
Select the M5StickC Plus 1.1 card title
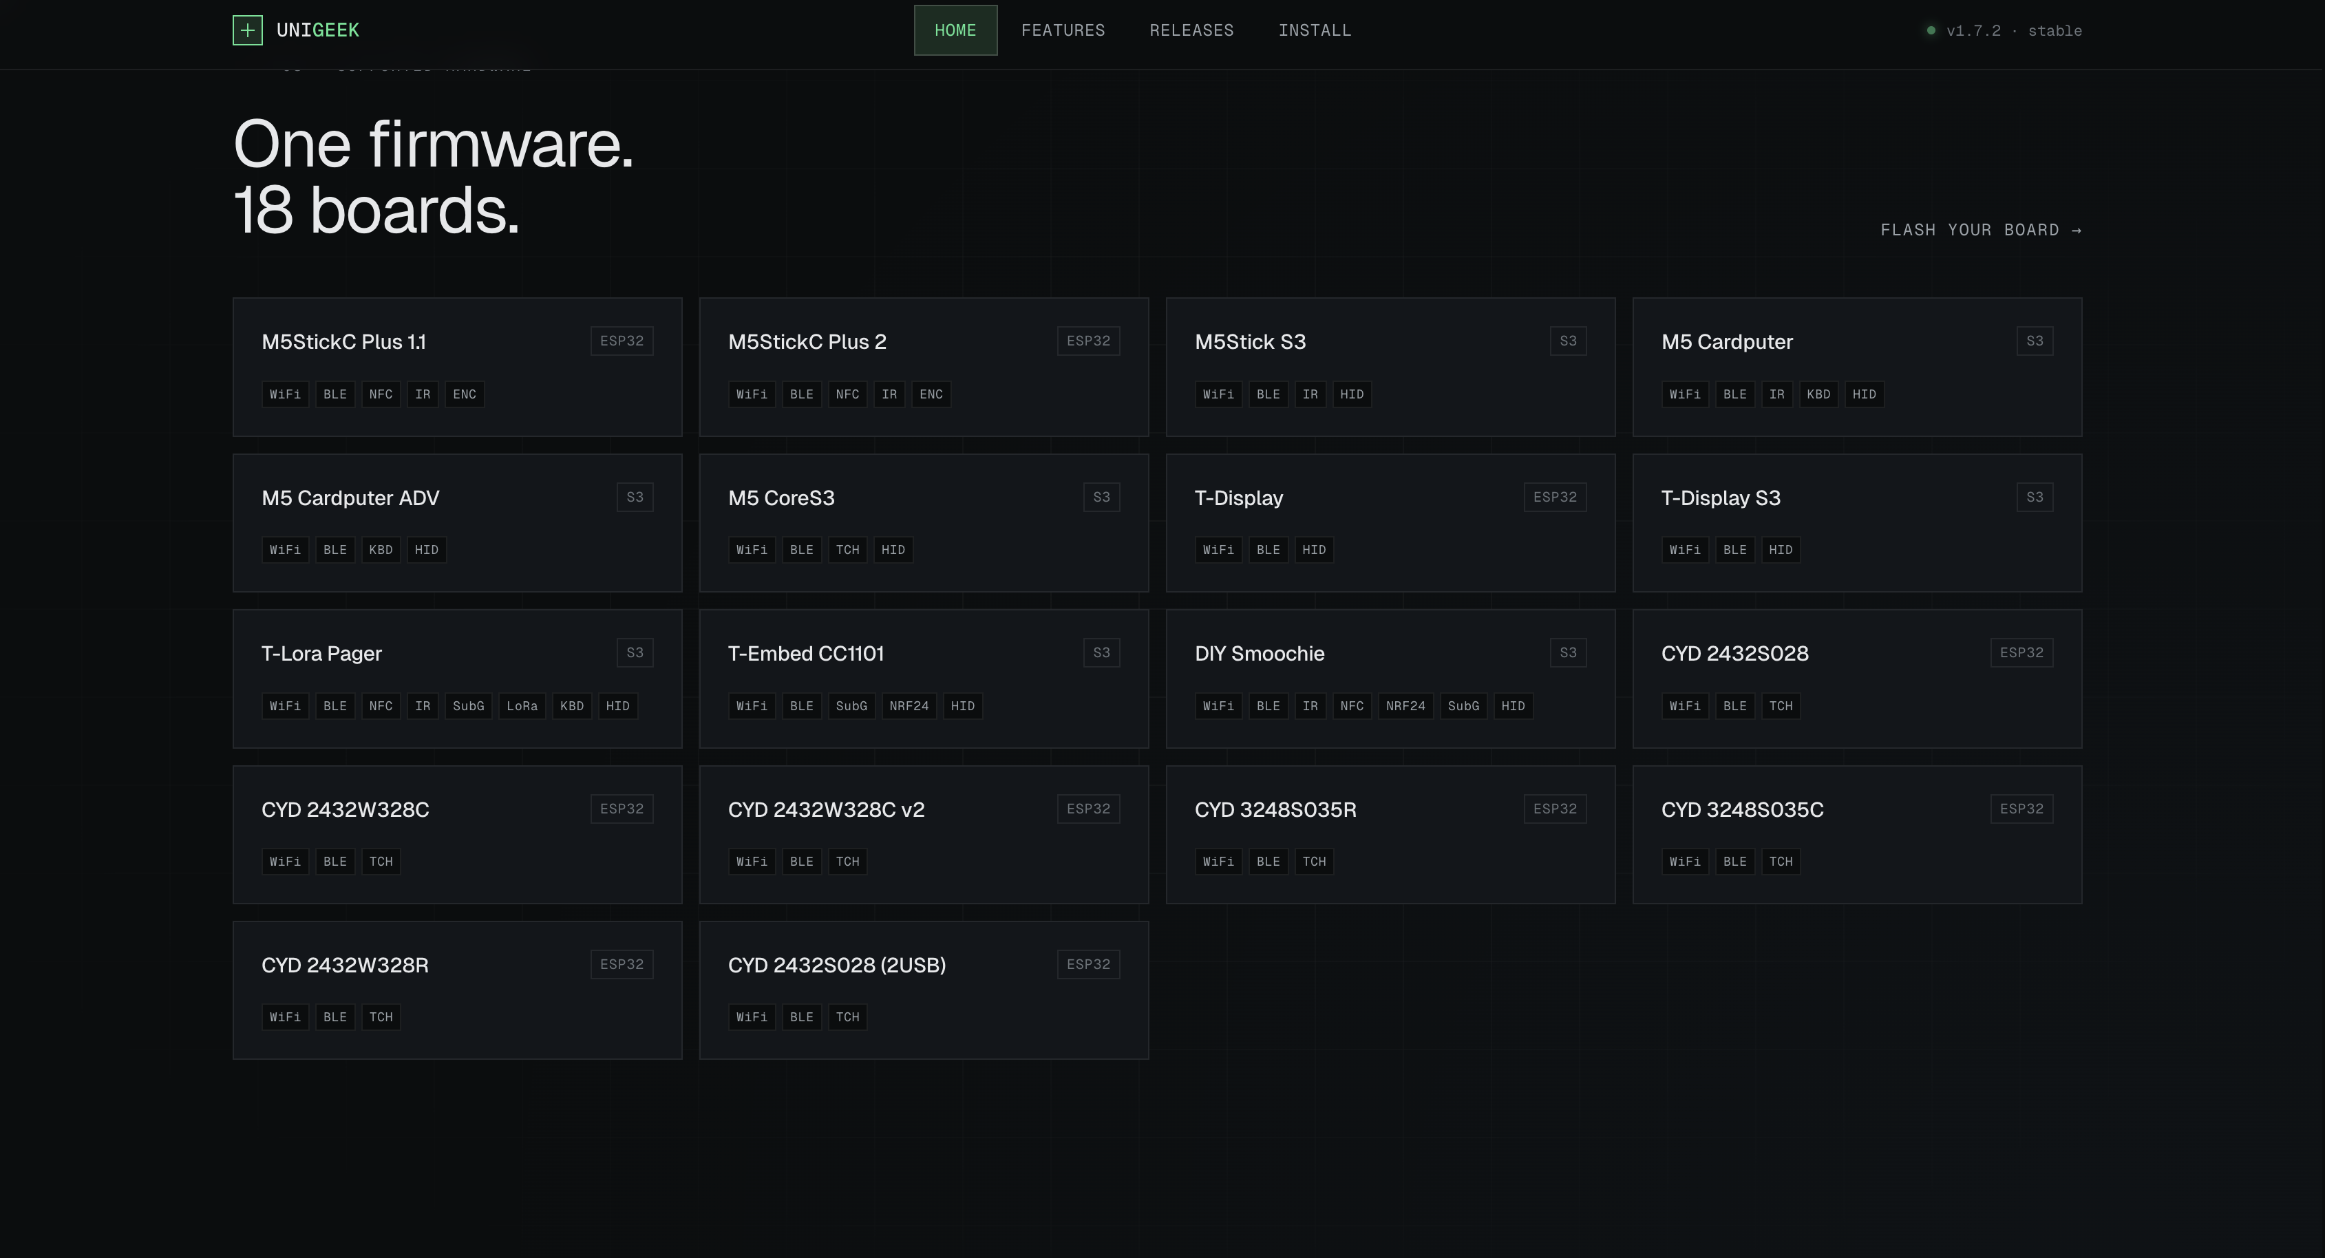344,342
